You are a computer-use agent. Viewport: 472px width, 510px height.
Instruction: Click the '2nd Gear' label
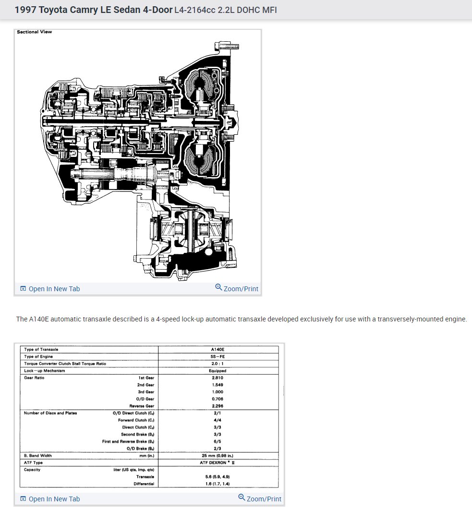[145, 385]
